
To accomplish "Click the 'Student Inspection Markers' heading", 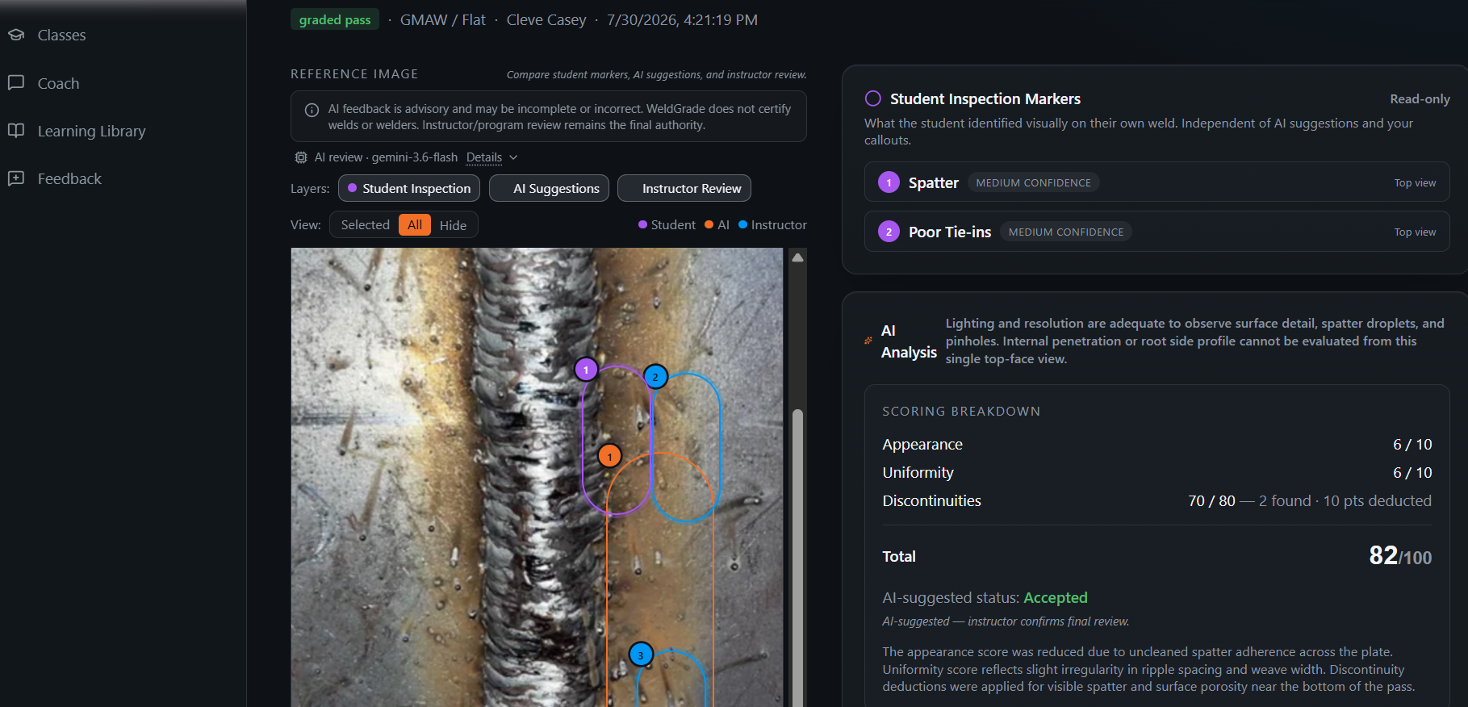I will click(985, 99).
